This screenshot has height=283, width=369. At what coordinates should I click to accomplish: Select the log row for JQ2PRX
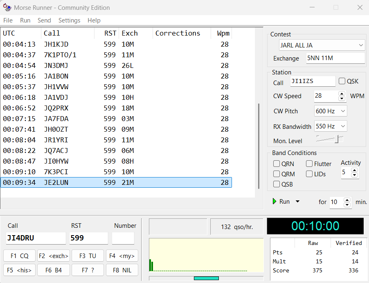[x=116, y=108]
